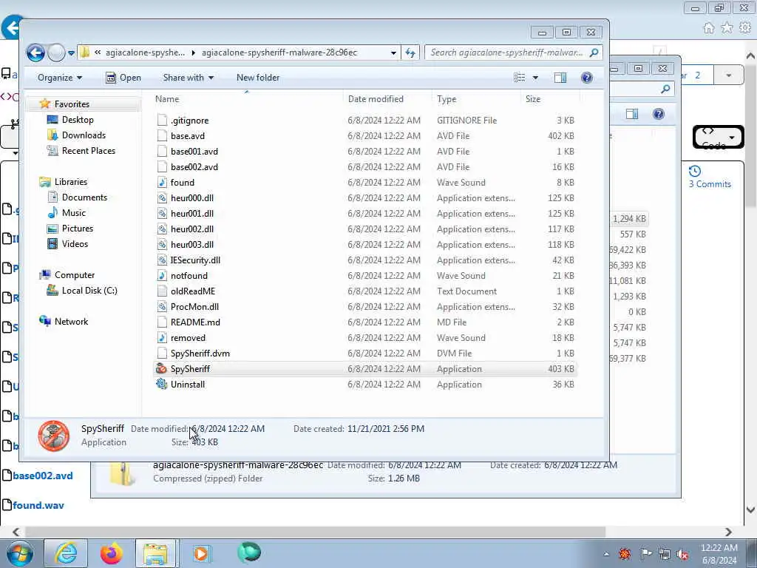Click browser home icon
This screenshot has height=568, width=757.
coord(709,28)
